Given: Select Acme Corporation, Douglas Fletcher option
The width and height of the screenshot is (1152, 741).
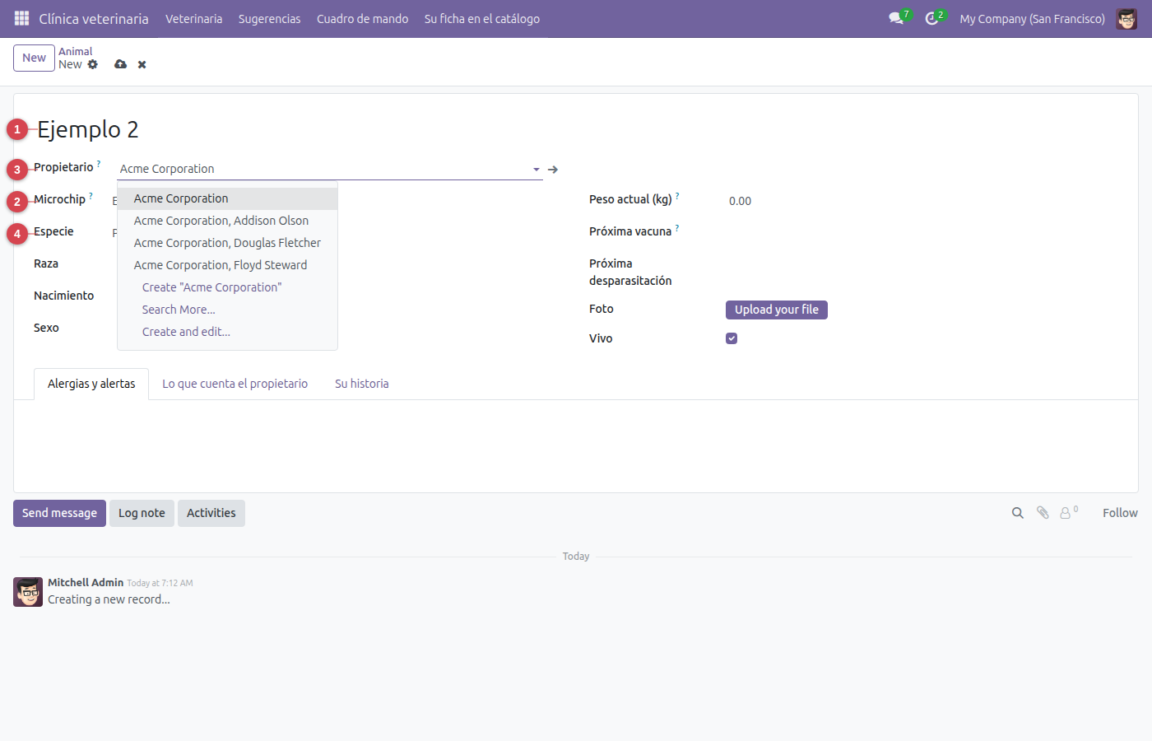Looking at the screenshot, I should click(227, 243).
